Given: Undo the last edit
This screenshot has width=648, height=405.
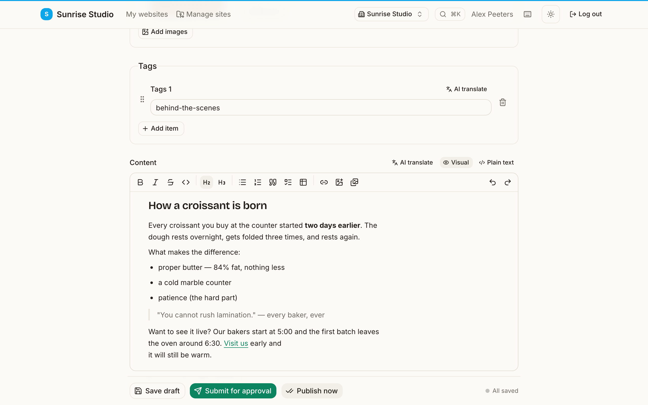Looking at the screenshot, I should [x=492, y=183].
